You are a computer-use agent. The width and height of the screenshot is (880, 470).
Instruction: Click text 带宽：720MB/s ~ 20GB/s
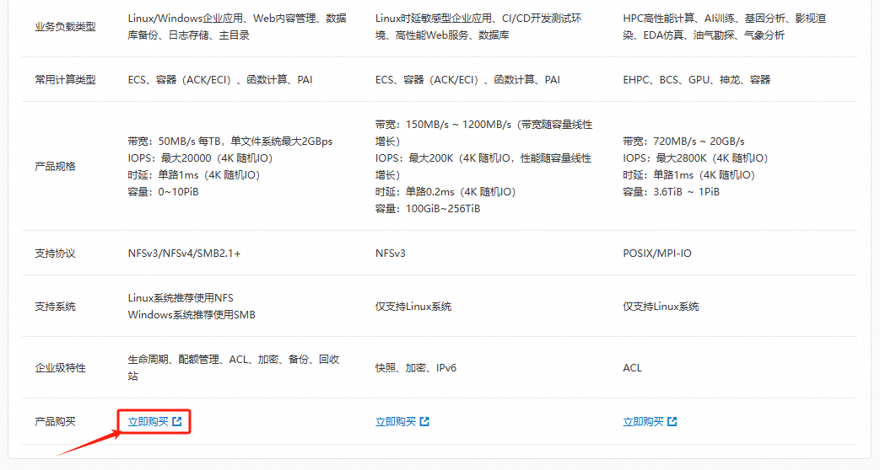tap(683, 142)
